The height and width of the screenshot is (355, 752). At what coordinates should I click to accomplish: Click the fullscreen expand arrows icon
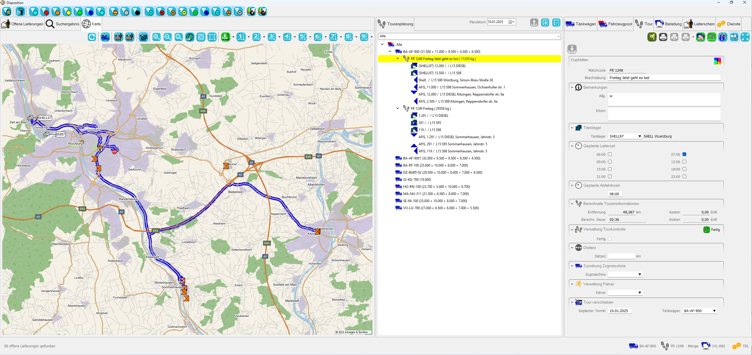[x=745, y=37]
